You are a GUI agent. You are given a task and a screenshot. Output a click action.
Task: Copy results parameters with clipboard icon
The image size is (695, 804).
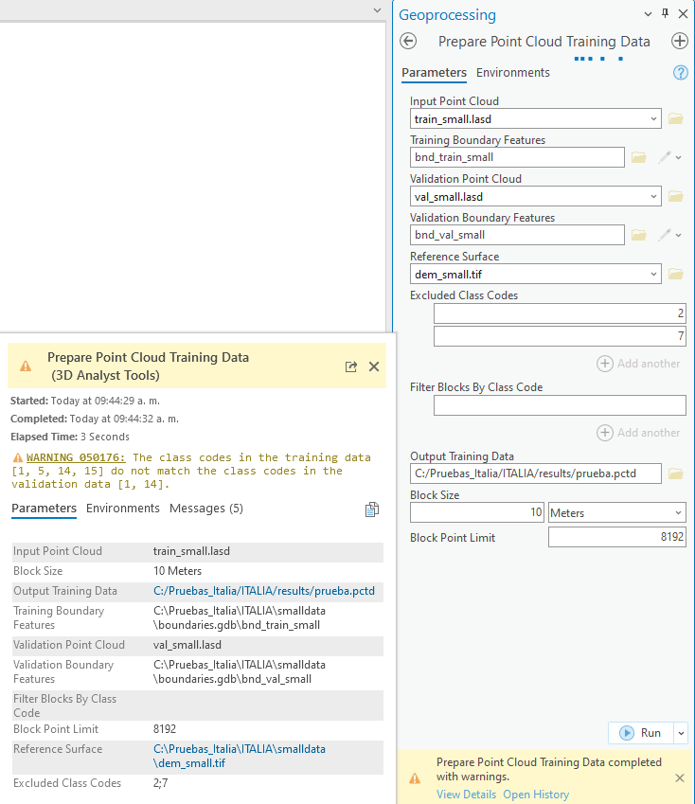pos(372,509)
